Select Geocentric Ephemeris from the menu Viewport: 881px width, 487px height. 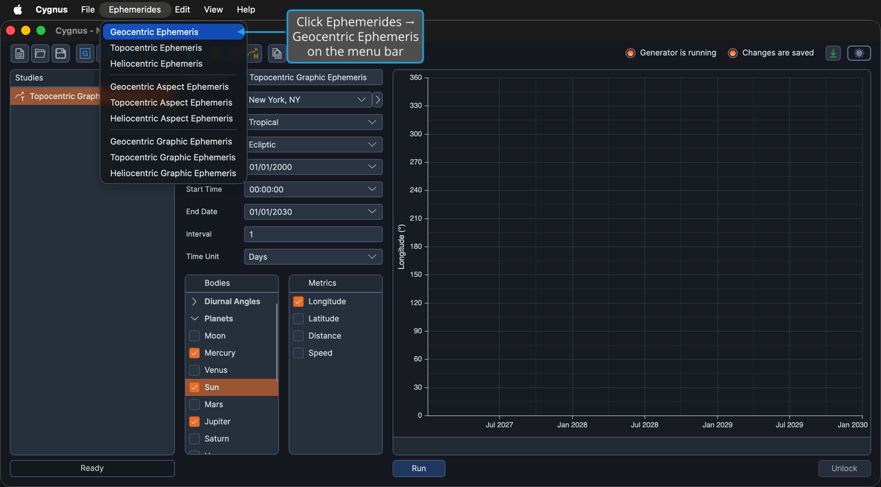(x=173, y=32)
